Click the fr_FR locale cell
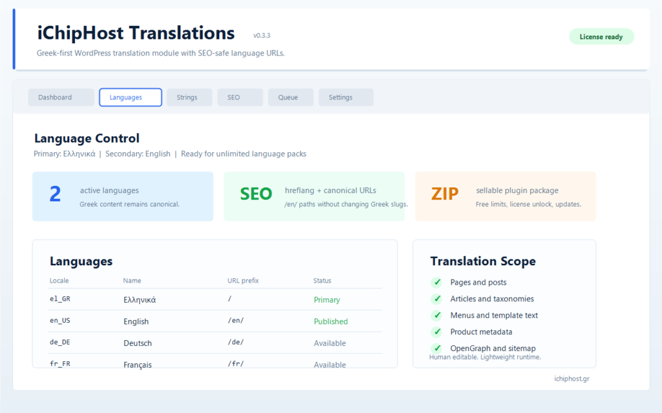Viewport: 662px width, 413px height. click(60, 364)
